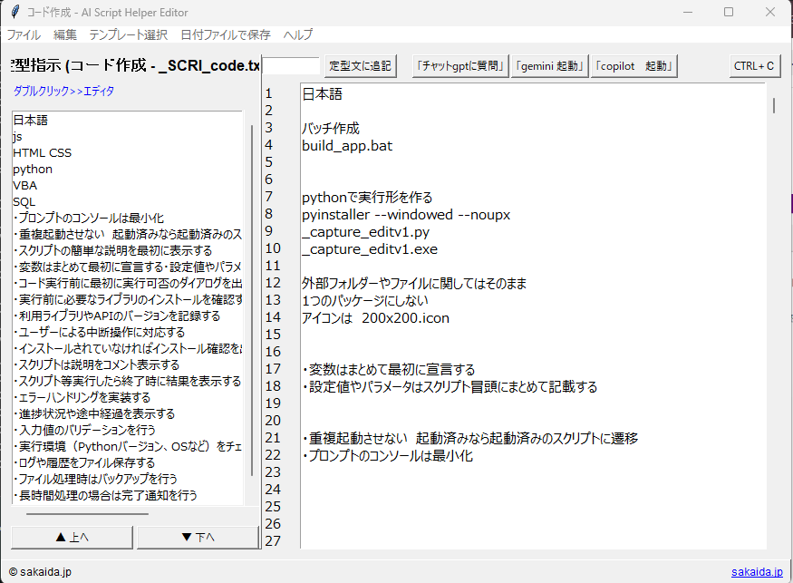This screenshot has width=793, height=583.
Task: Click the feather app icon in title bar
Action: [x=15, y=13]
